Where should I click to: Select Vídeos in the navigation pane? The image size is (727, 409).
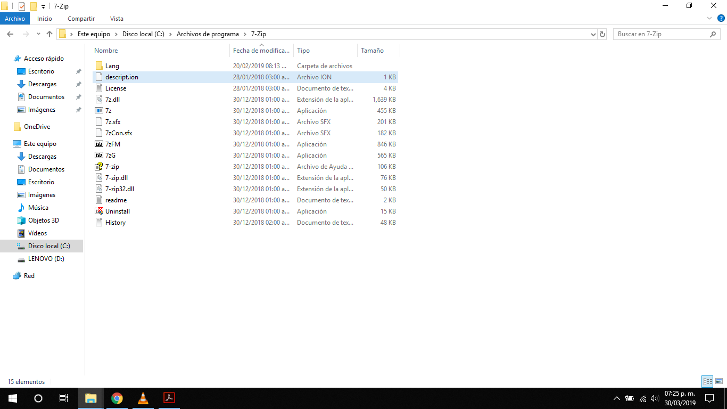pyautogui.click(x=38, y=233)
